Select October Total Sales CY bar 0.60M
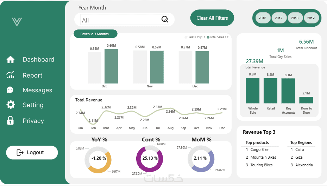The width and height of the screenshot is (327, 186). pos(111,66)
